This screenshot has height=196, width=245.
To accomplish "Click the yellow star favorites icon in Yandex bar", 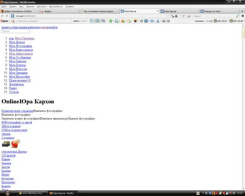I will [129, 21].
